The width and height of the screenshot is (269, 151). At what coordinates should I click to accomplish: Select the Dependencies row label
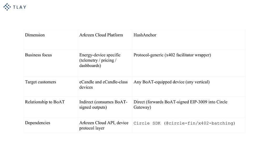(38, 123)
